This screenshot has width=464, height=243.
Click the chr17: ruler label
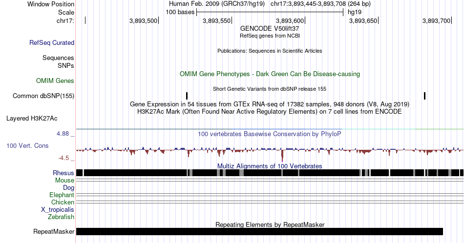[65, 20]
